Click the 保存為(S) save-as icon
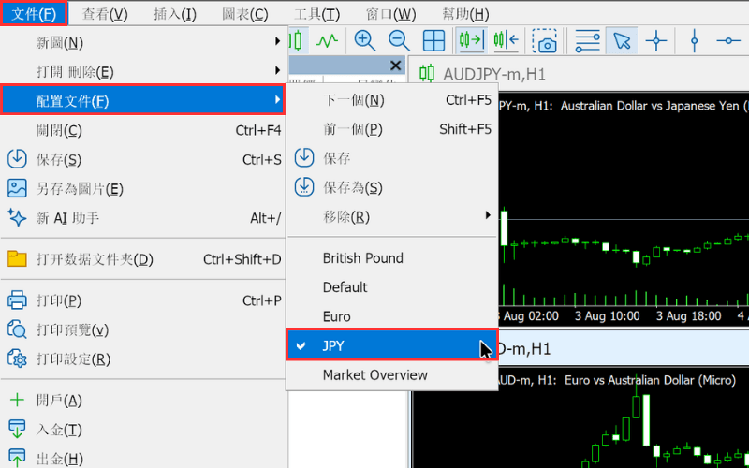Viewport: 749px width, 468px height. coord(303,187)
